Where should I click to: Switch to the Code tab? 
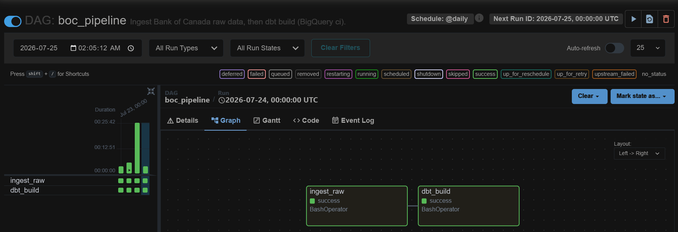point(306,121)
